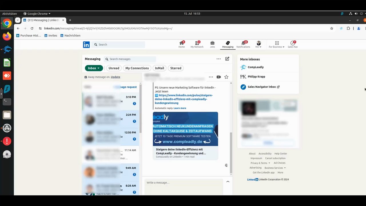Open Google Chrome app menu in top bar
This screenshot has height=206, width=366.
[x=37, y=13]
